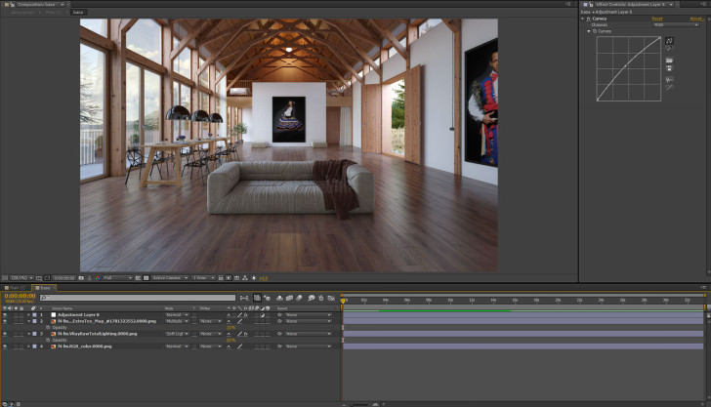
Task: Click the timeline search field
Action: click(x=138, y=298)
